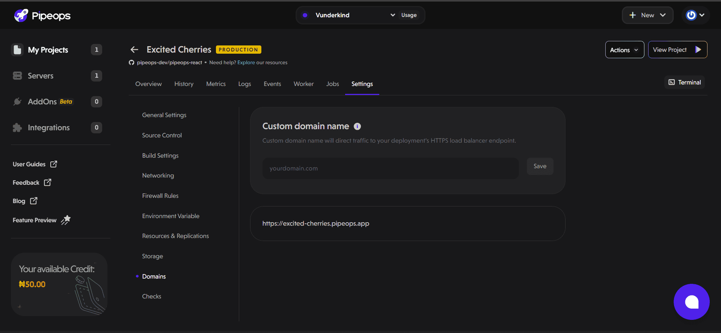Click the Explore resources link
This screenshot has width=721, height=333.
246,63
